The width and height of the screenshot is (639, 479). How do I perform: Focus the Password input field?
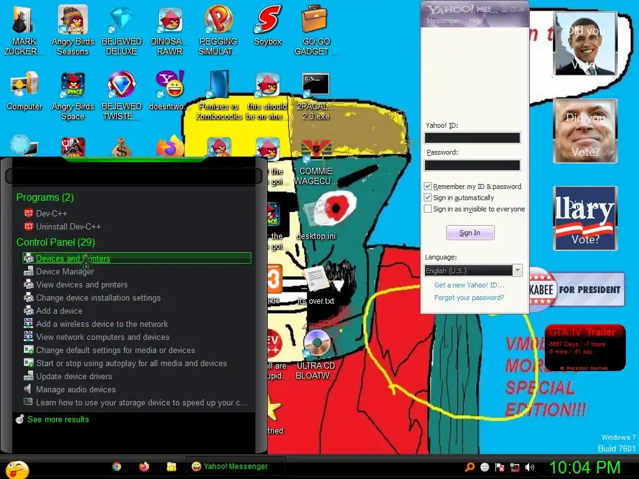click(x=472, y=165)
